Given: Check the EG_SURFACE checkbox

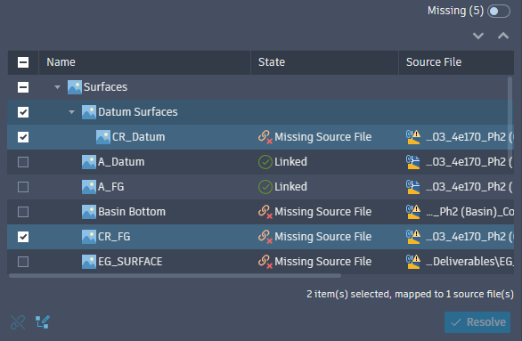Looking at the screenshot, I should pos(23,262).
